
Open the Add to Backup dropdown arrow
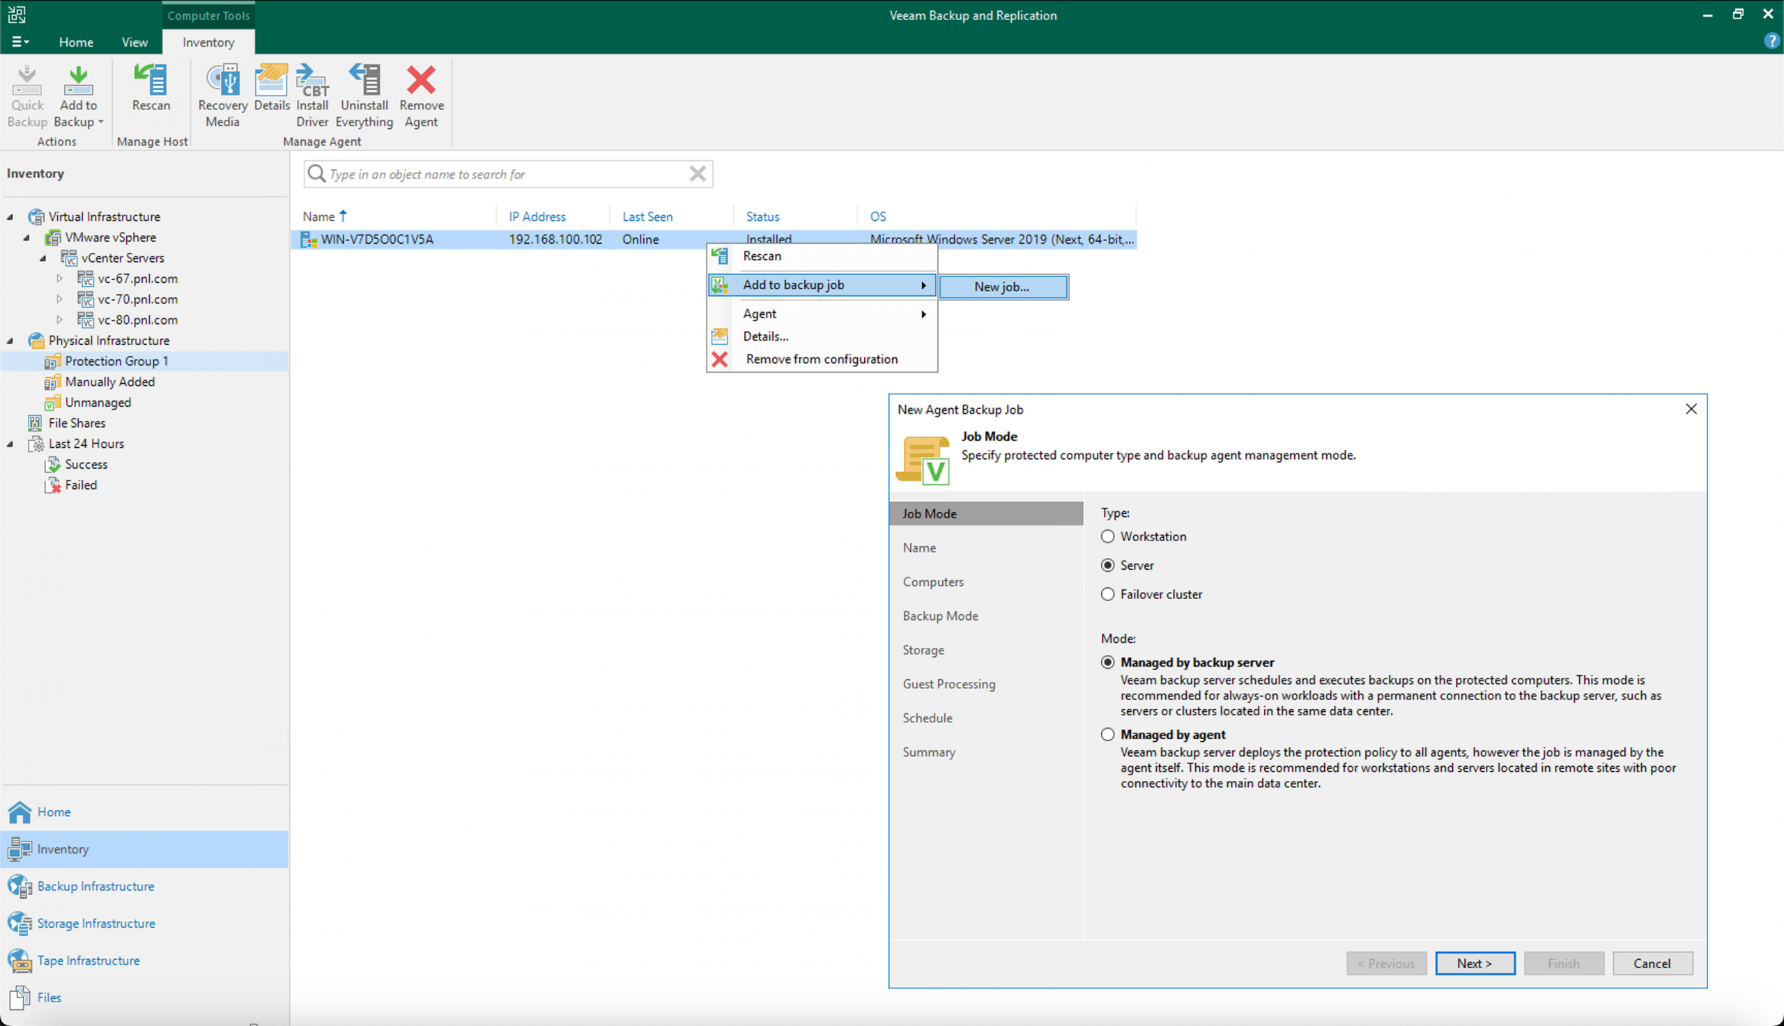(101, 122)
